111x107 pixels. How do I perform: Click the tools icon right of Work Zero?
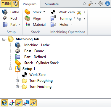tap(79, 12)
